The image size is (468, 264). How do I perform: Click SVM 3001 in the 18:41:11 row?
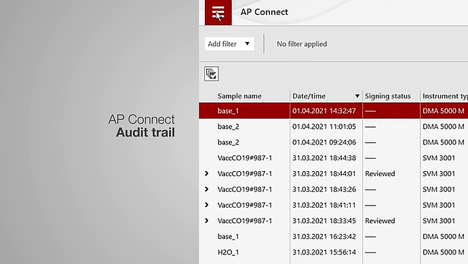pyautogui.click(x=439, y=205)
